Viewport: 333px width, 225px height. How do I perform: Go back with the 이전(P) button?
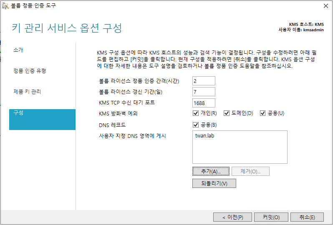pyautogui.click(x=232, y=217)
